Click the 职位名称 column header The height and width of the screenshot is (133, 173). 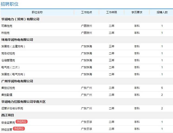tap(37, 12)
